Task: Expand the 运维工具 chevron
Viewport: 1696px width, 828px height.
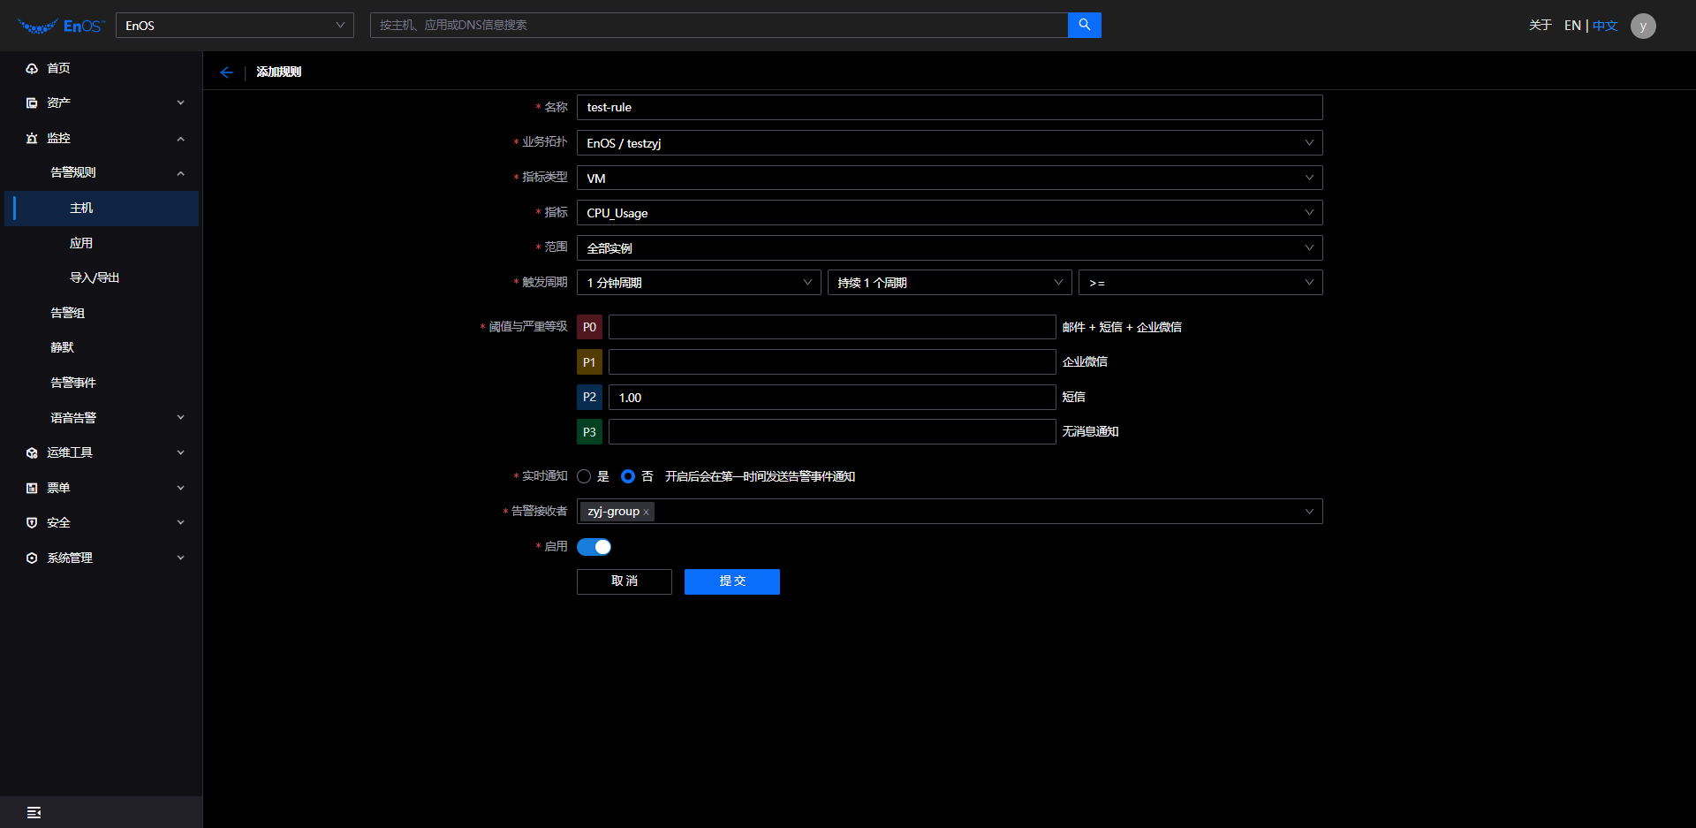Action: pyautogui.click(x=180, y=452)
